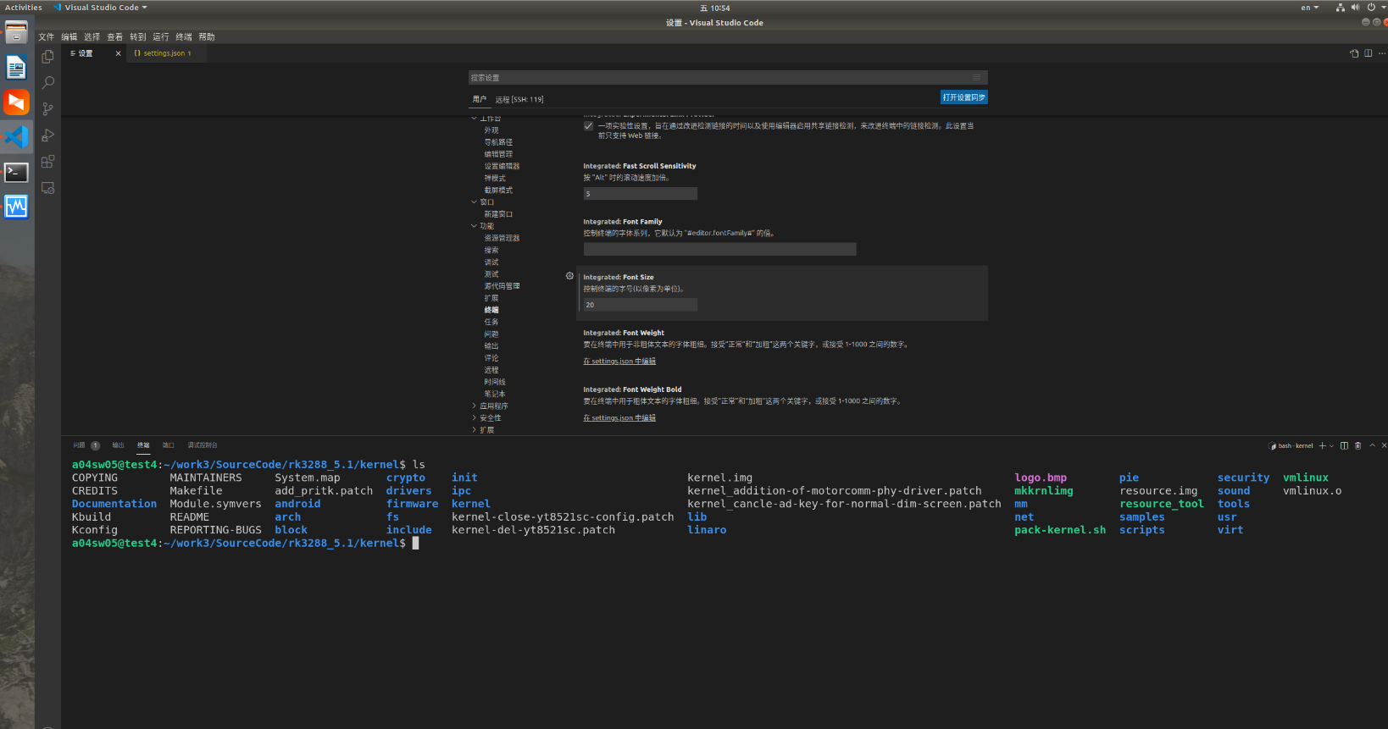Open the 文件 menu
Image resolution: width=1388 pixels, height=729 pixels.
pyautogui.click(x=46, y=36)
